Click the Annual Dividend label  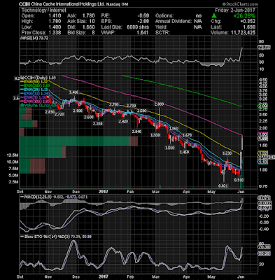click(174, 22)
